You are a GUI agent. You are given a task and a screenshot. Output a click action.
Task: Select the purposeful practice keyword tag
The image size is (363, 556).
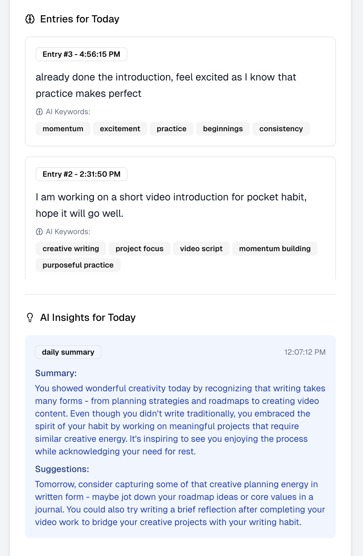click(78, 265)
